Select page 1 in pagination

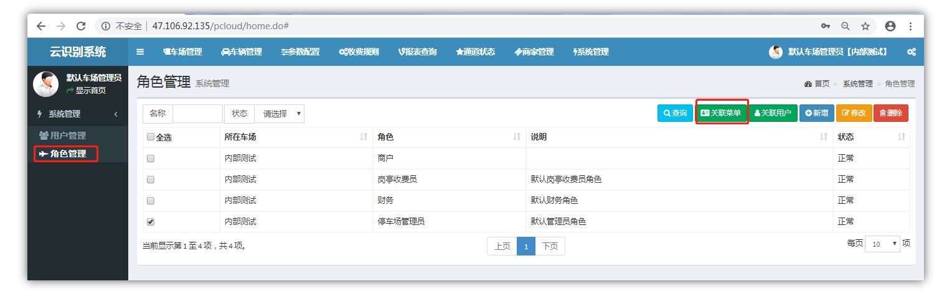[x=526, y=246]
